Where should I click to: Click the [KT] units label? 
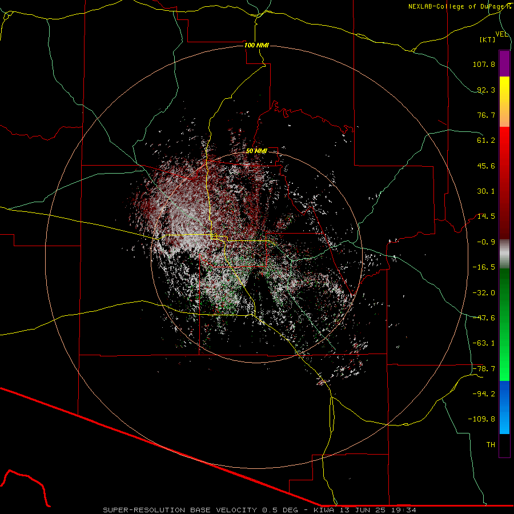(x=487, y=40)
